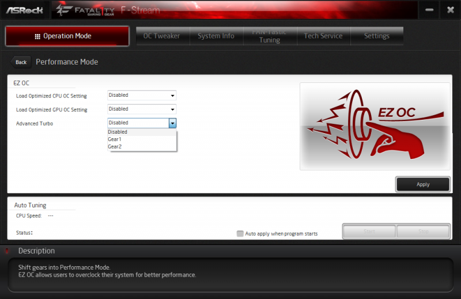Click the Auto Tuning section title
Screen dimensions: 461x299
31,205
